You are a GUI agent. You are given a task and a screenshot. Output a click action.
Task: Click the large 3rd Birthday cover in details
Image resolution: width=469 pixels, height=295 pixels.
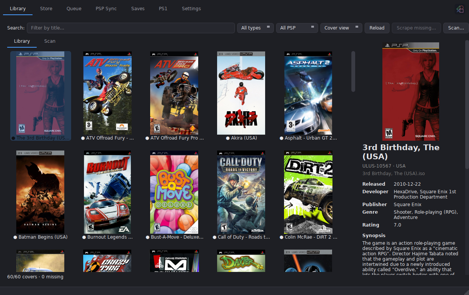(411, 92)
